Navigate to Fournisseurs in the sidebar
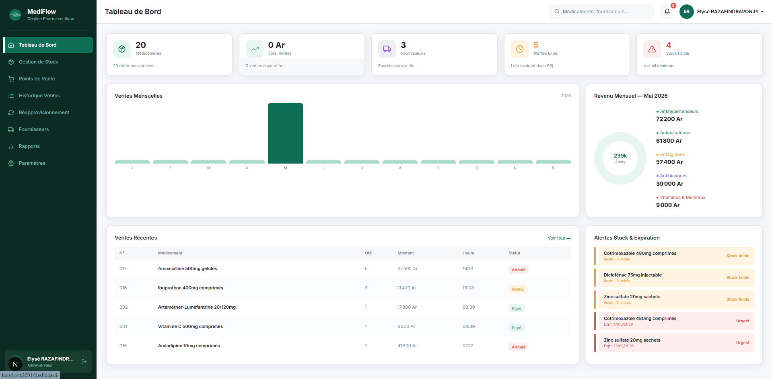The image size is (772, 379). tap(48, 129)
